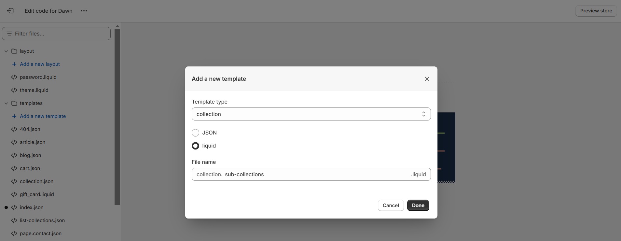Screen dimensions: 621x241
Task: Select the JSON template format
Action: point(196,133)
